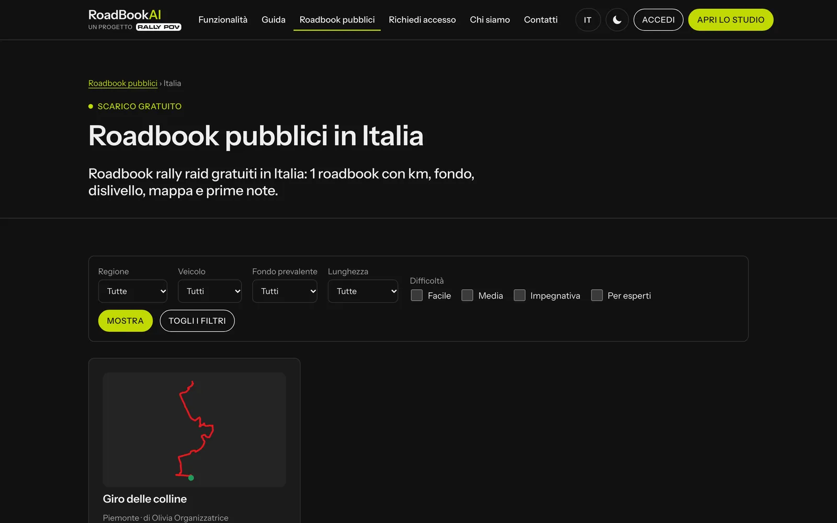
Task: Click the Rally POV badge
Action: click(159, 27)
